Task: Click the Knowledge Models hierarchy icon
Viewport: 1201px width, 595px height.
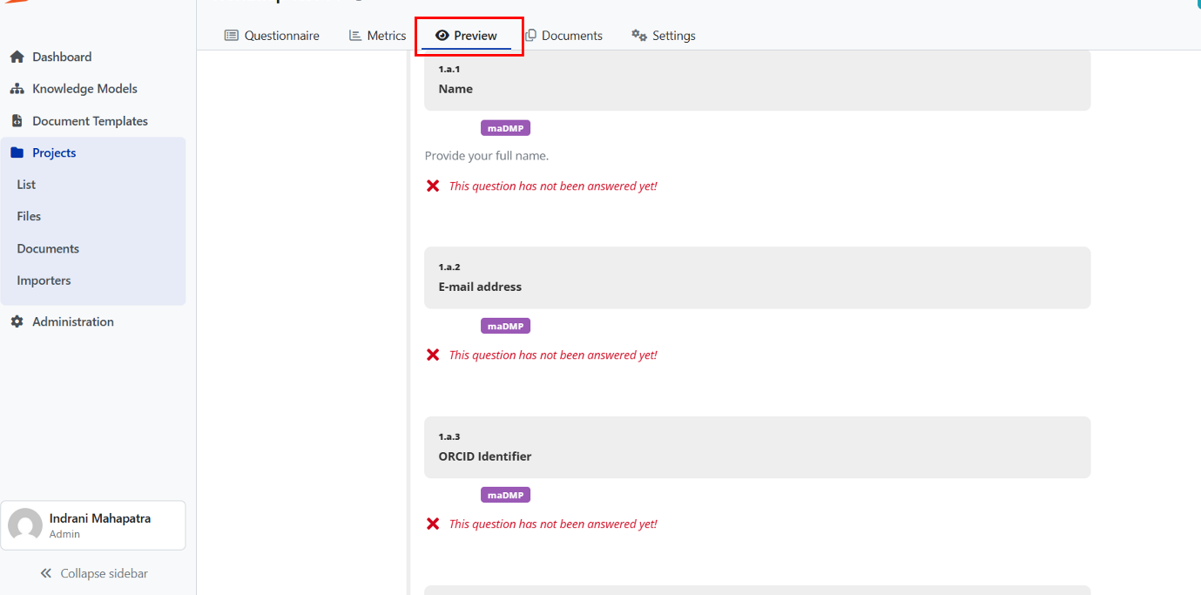Action: coord(17,89)
